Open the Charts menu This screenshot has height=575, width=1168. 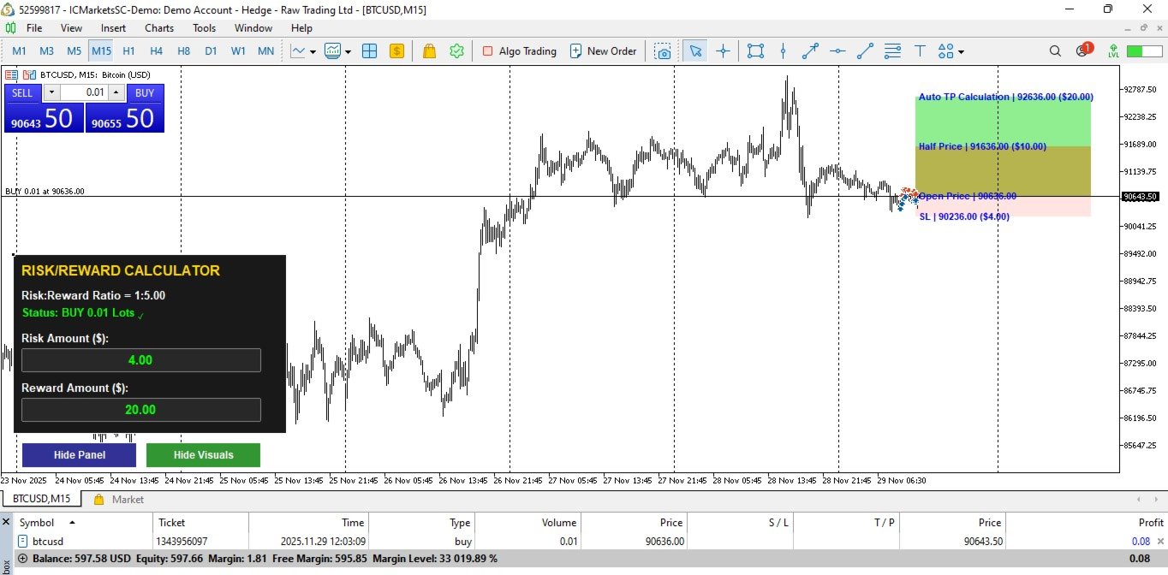(159, 28)
